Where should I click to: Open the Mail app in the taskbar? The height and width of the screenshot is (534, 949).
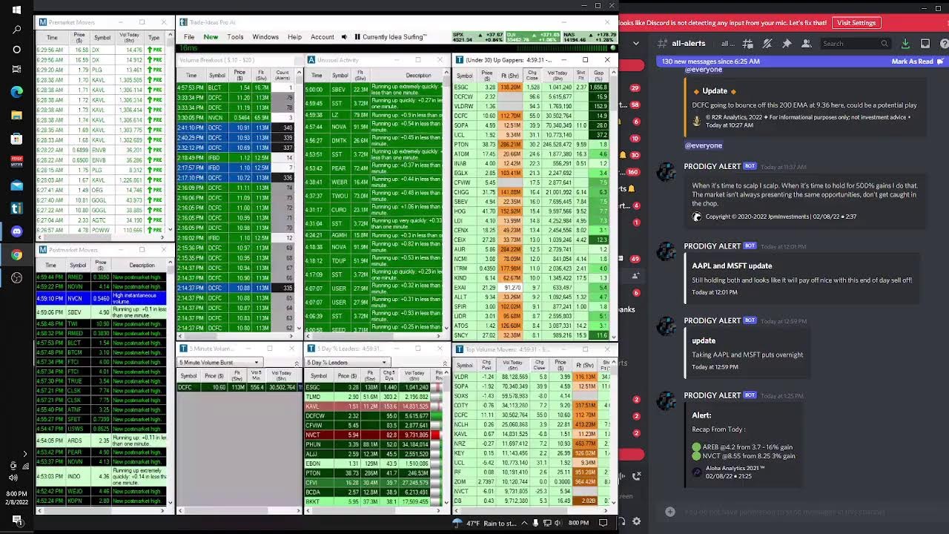(16, 185)
